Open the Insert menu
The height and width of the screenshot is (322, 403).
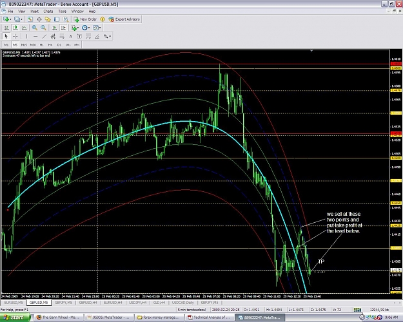click(x=34, y=12)
